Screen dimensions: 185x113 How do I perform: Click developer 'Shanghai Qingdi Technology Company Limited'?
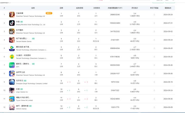point(32,84)
